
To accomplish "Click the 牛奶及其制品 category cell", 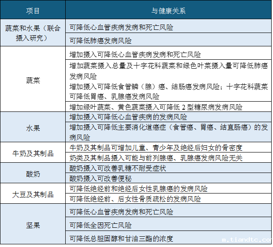I will point(34,153).
